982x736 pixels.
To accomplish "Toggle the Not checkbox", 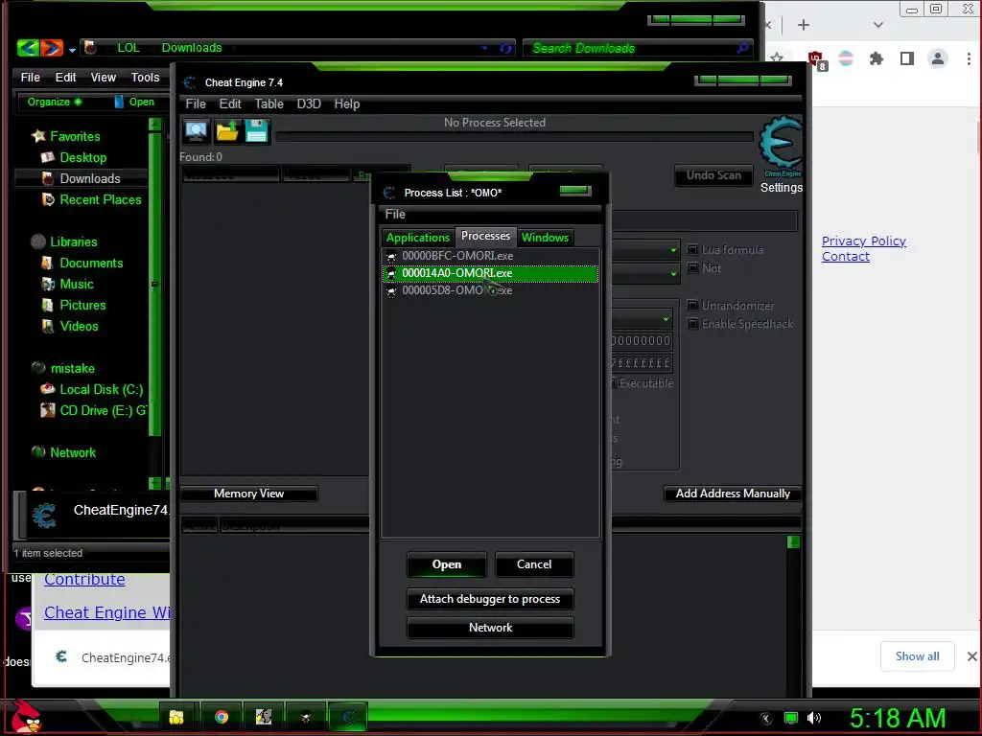I will (692, 268).
